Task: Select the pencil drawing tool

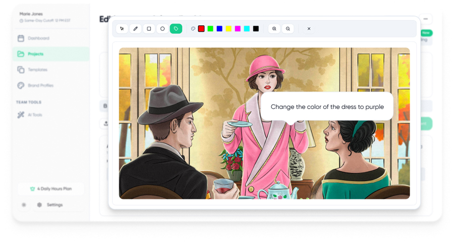Action: [x=135, y=29]
